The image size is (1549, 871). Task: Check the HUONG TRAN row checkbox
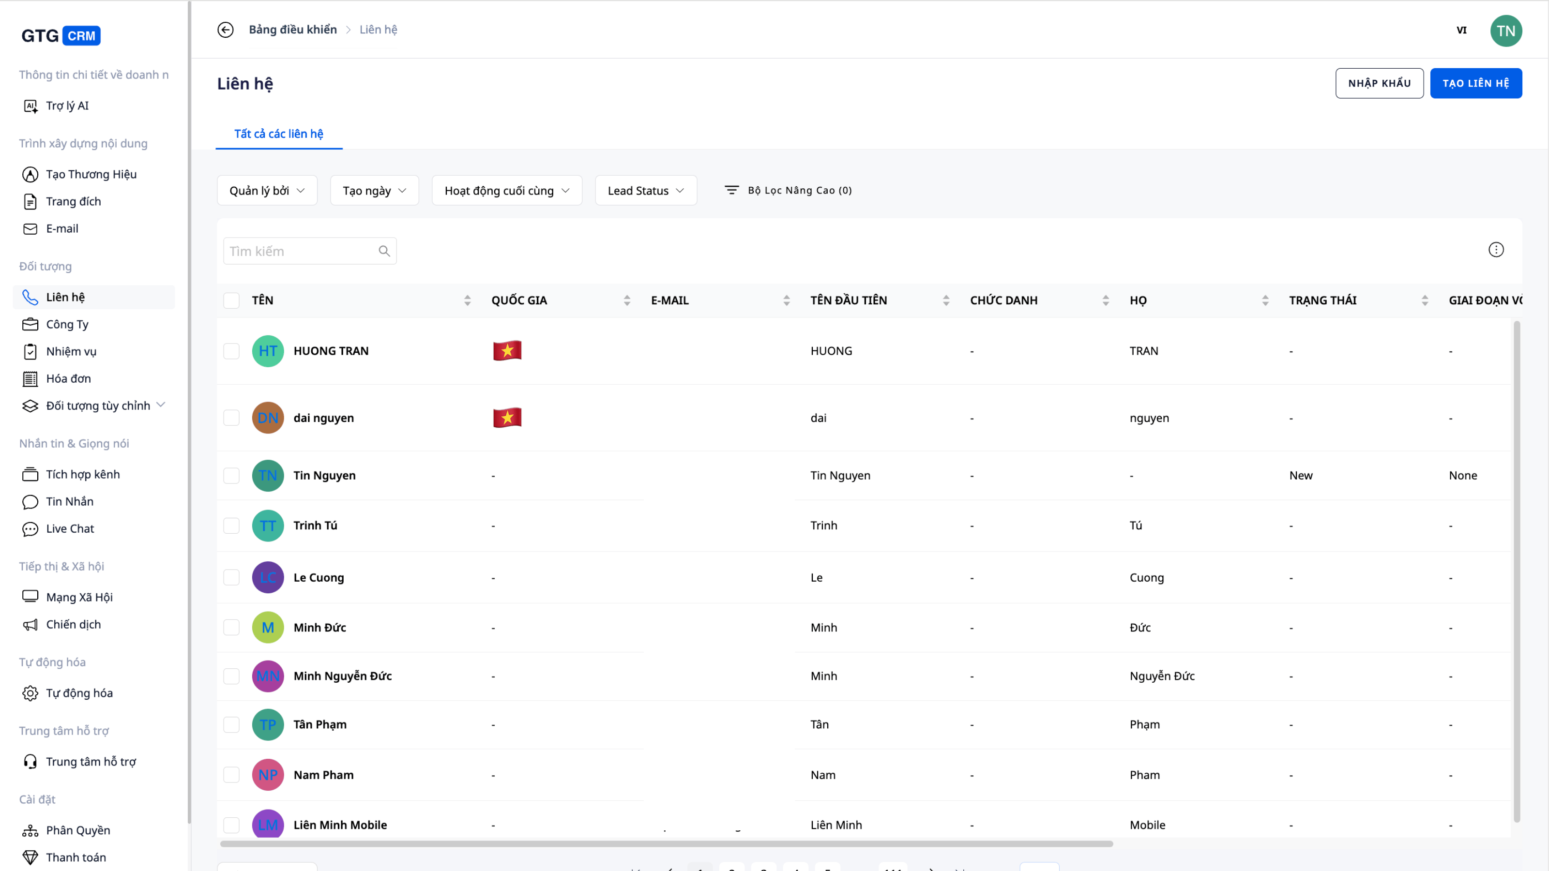[x=231, y=351]
